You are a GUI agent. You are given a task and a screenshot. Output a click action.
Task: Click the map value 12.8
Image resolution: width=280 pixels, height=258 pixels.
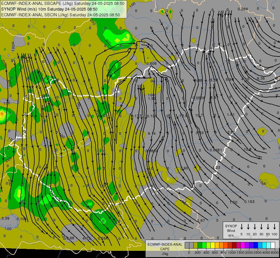point(247,149)
